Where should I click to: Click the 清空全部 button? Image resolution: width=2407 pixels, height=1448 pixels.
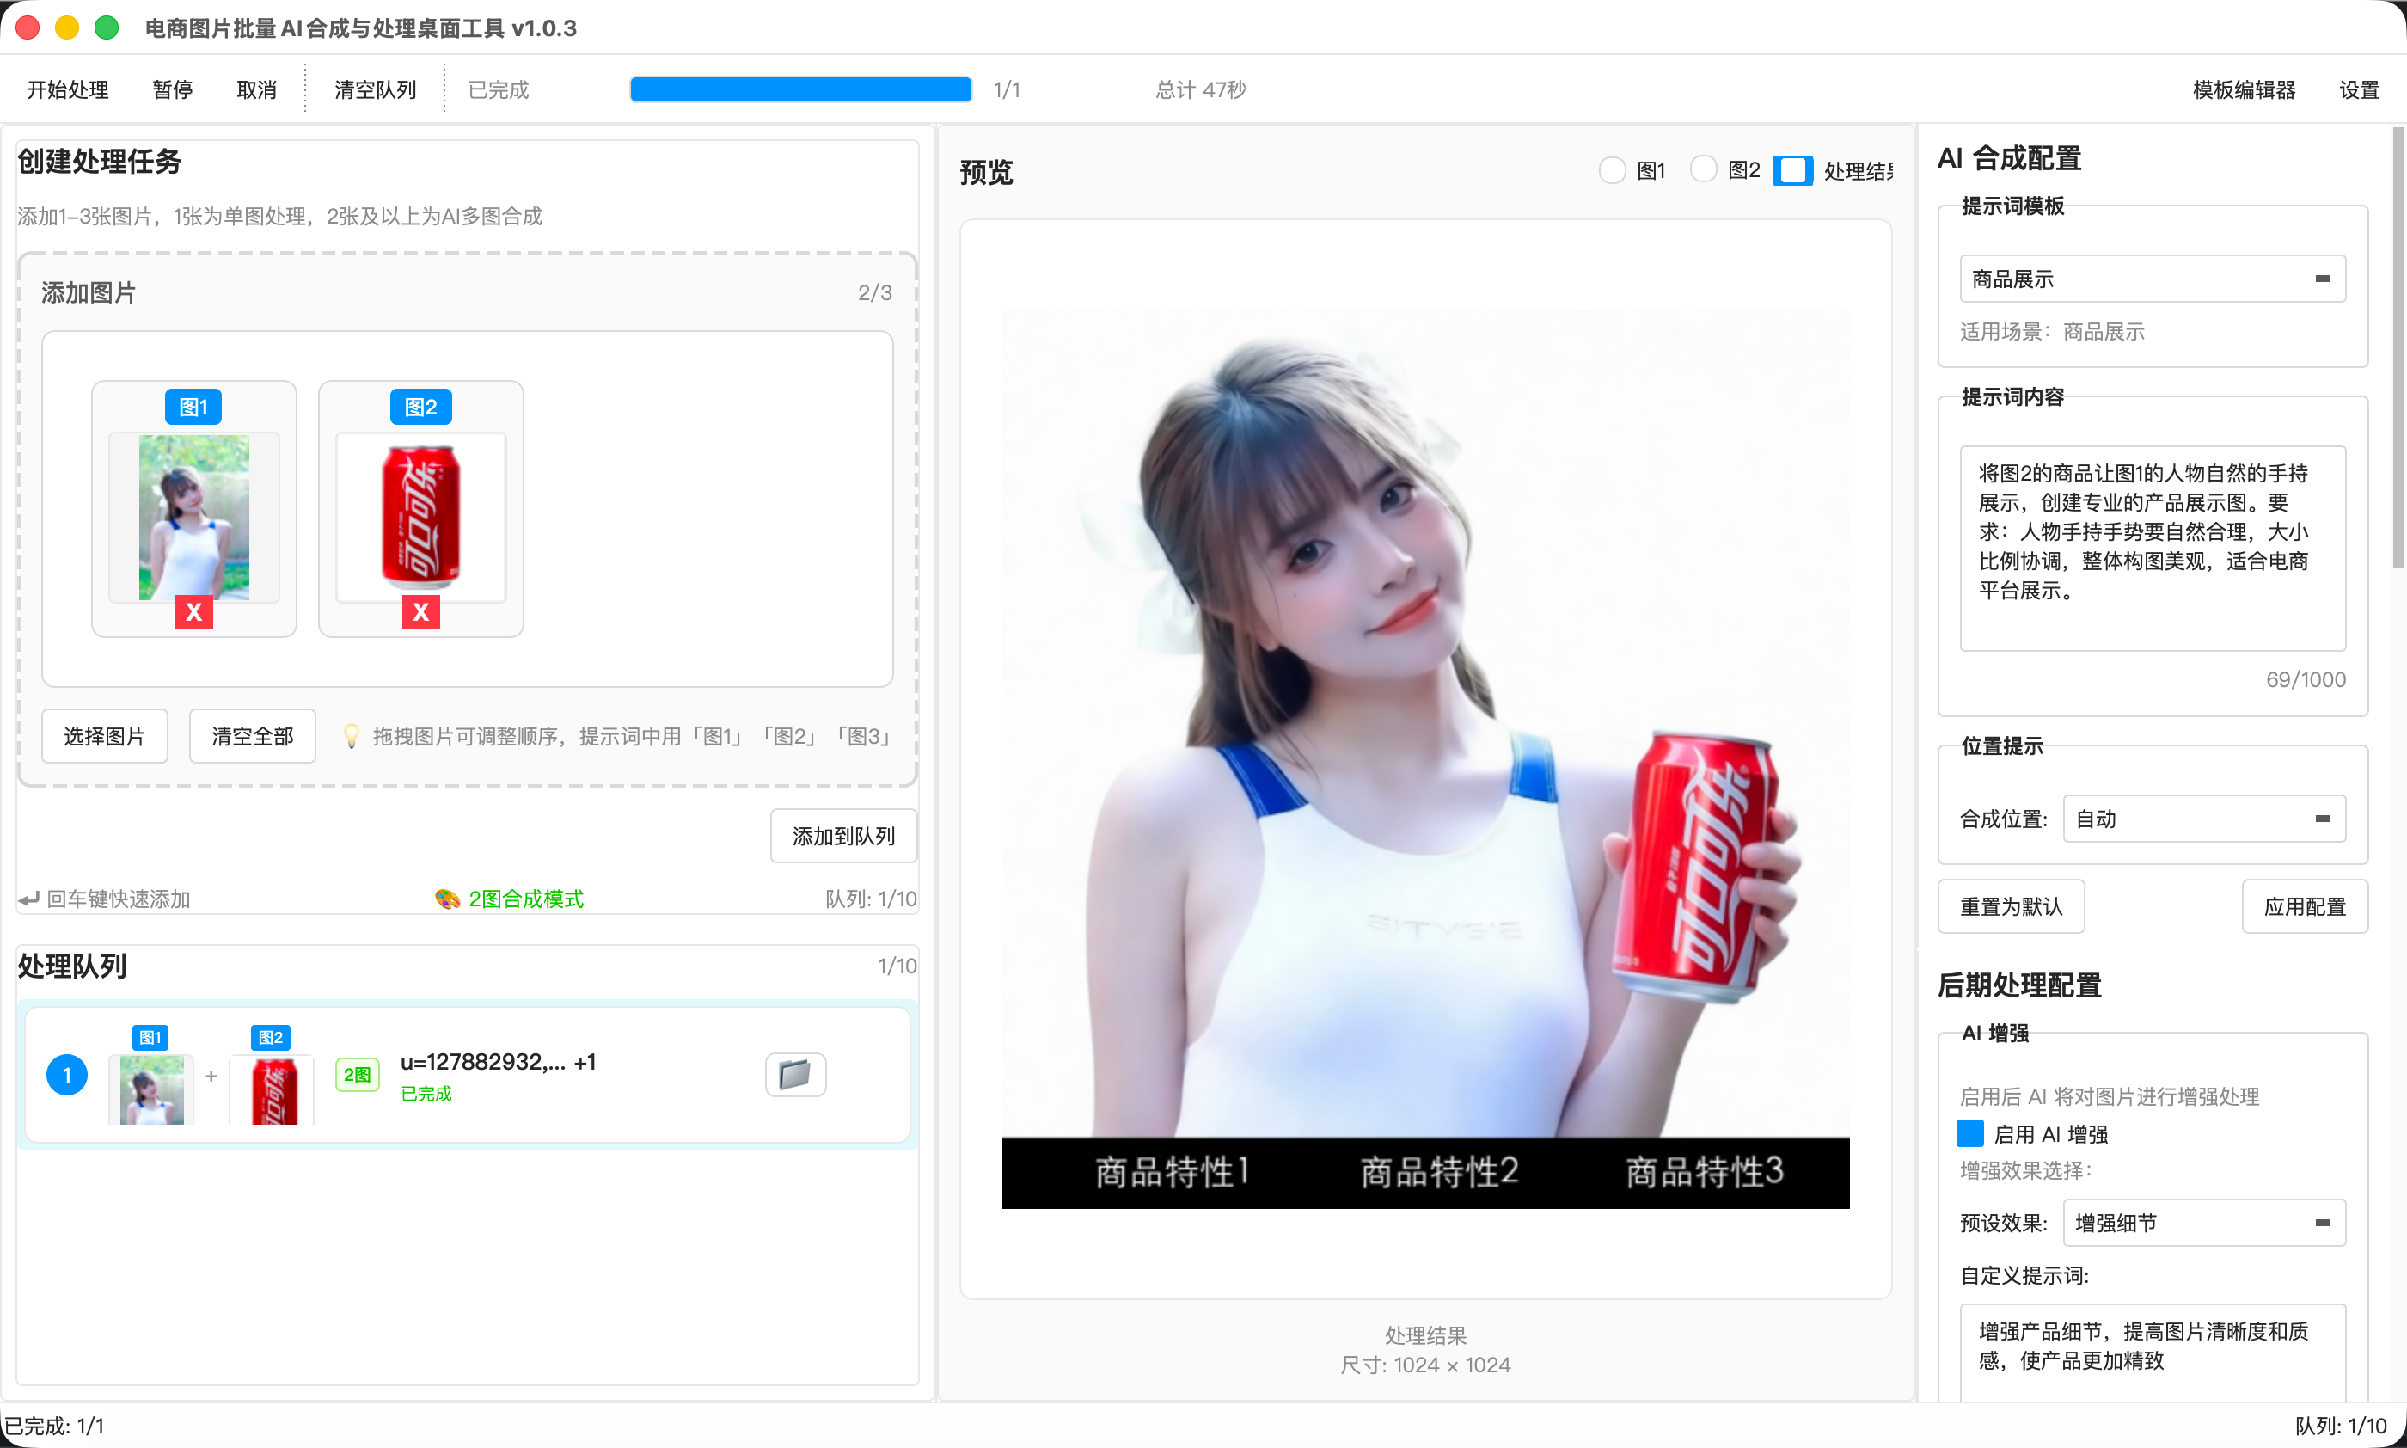253,736
